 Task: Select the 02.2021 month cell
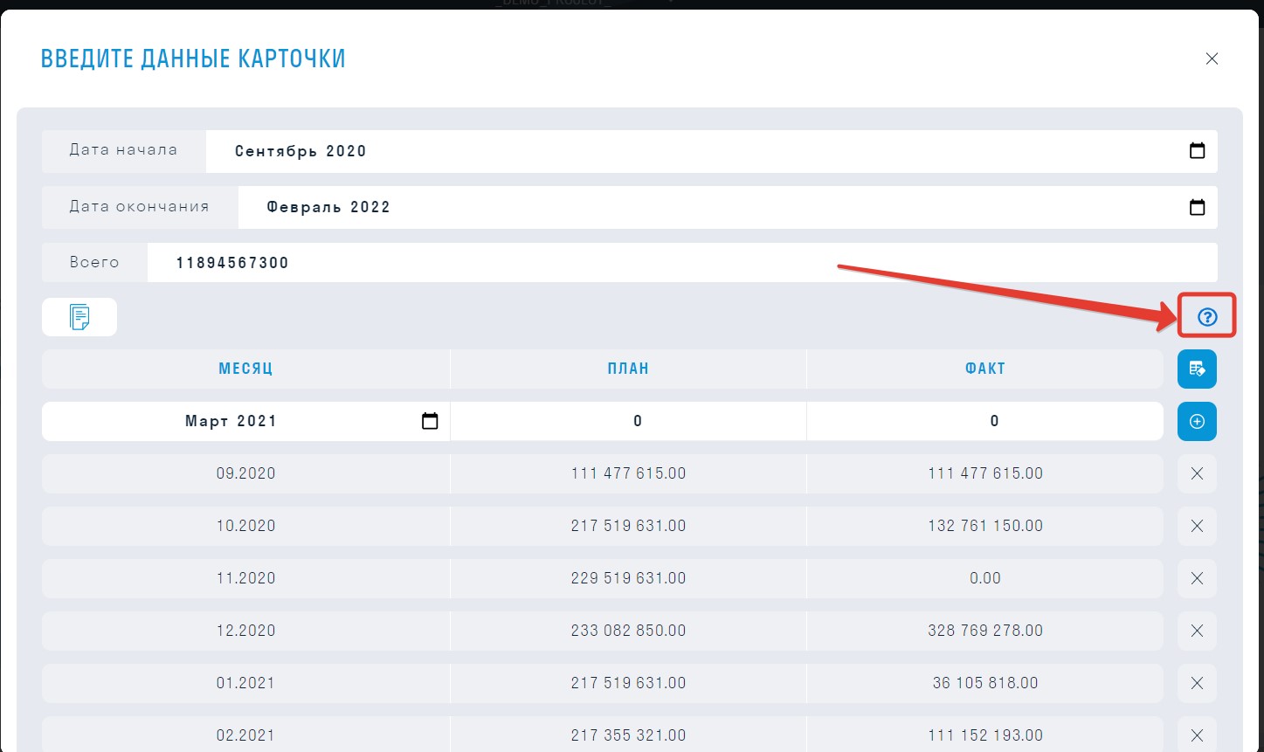click(245, 735)
